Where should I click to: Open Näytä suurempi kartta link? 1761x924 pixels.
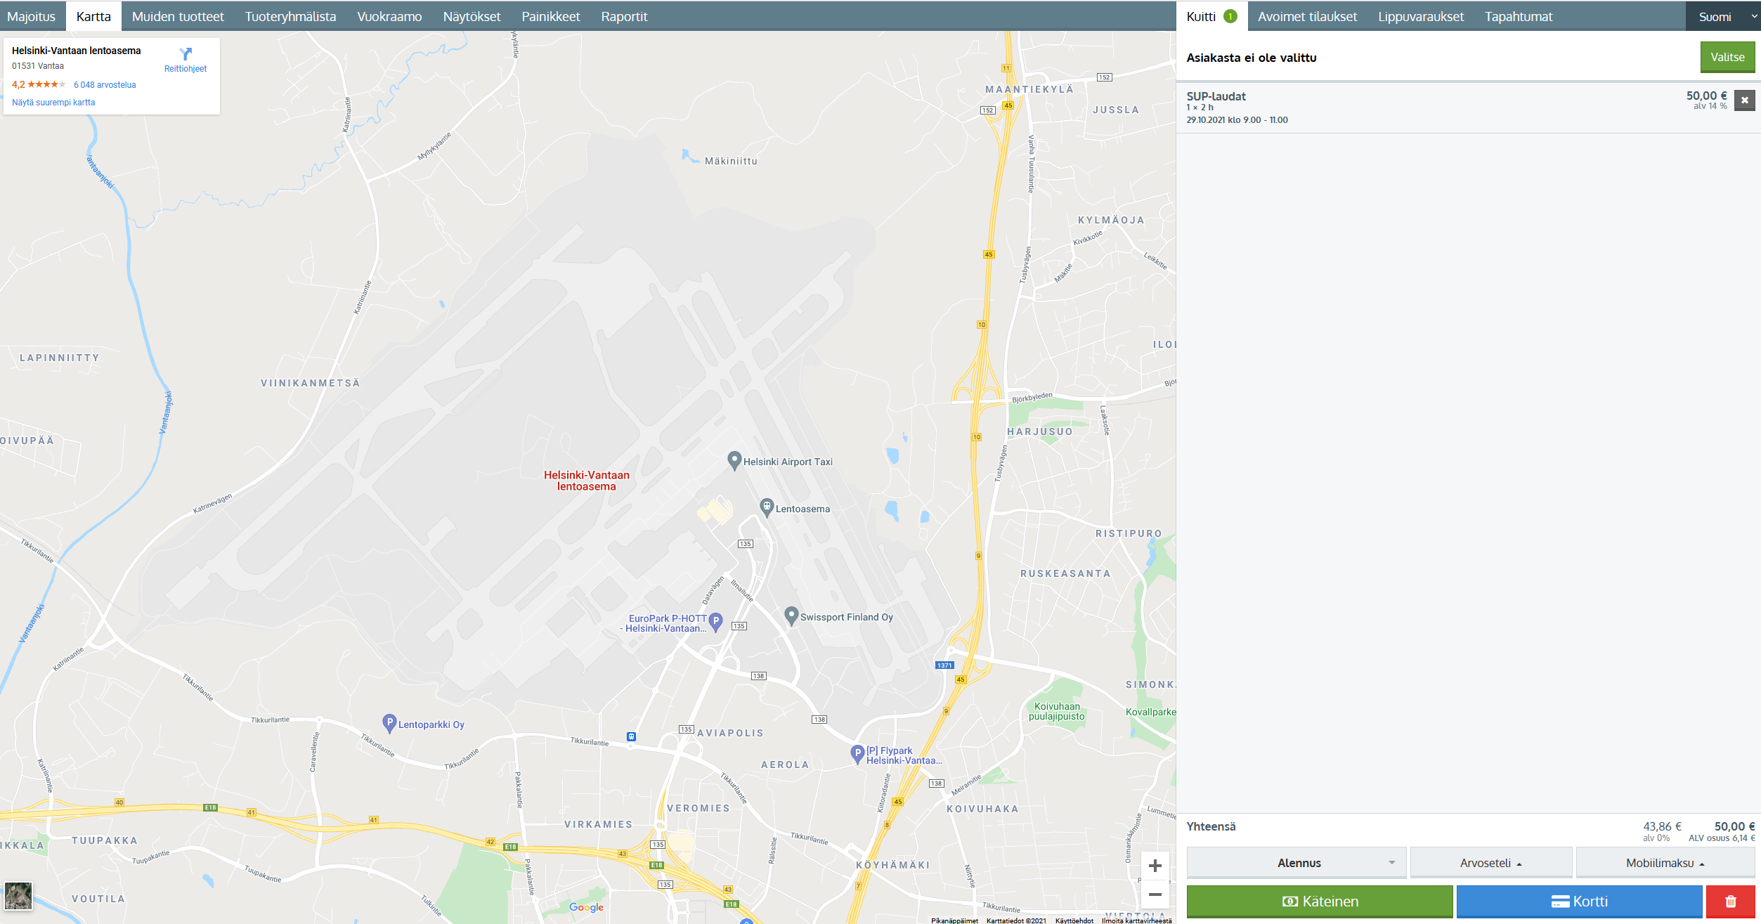point(53,103)
